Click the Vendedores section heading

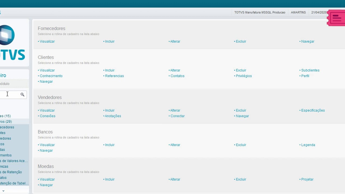point(50,98)
